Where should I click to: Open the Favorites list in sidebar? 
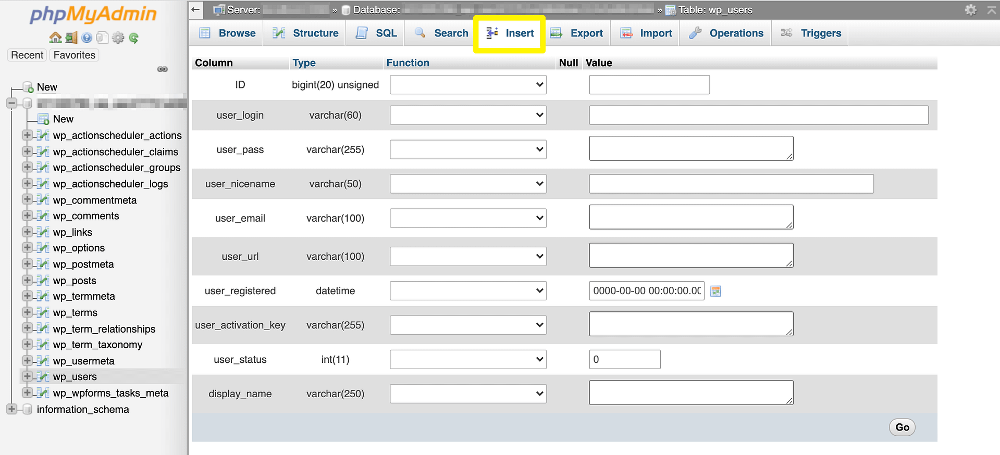75,55
